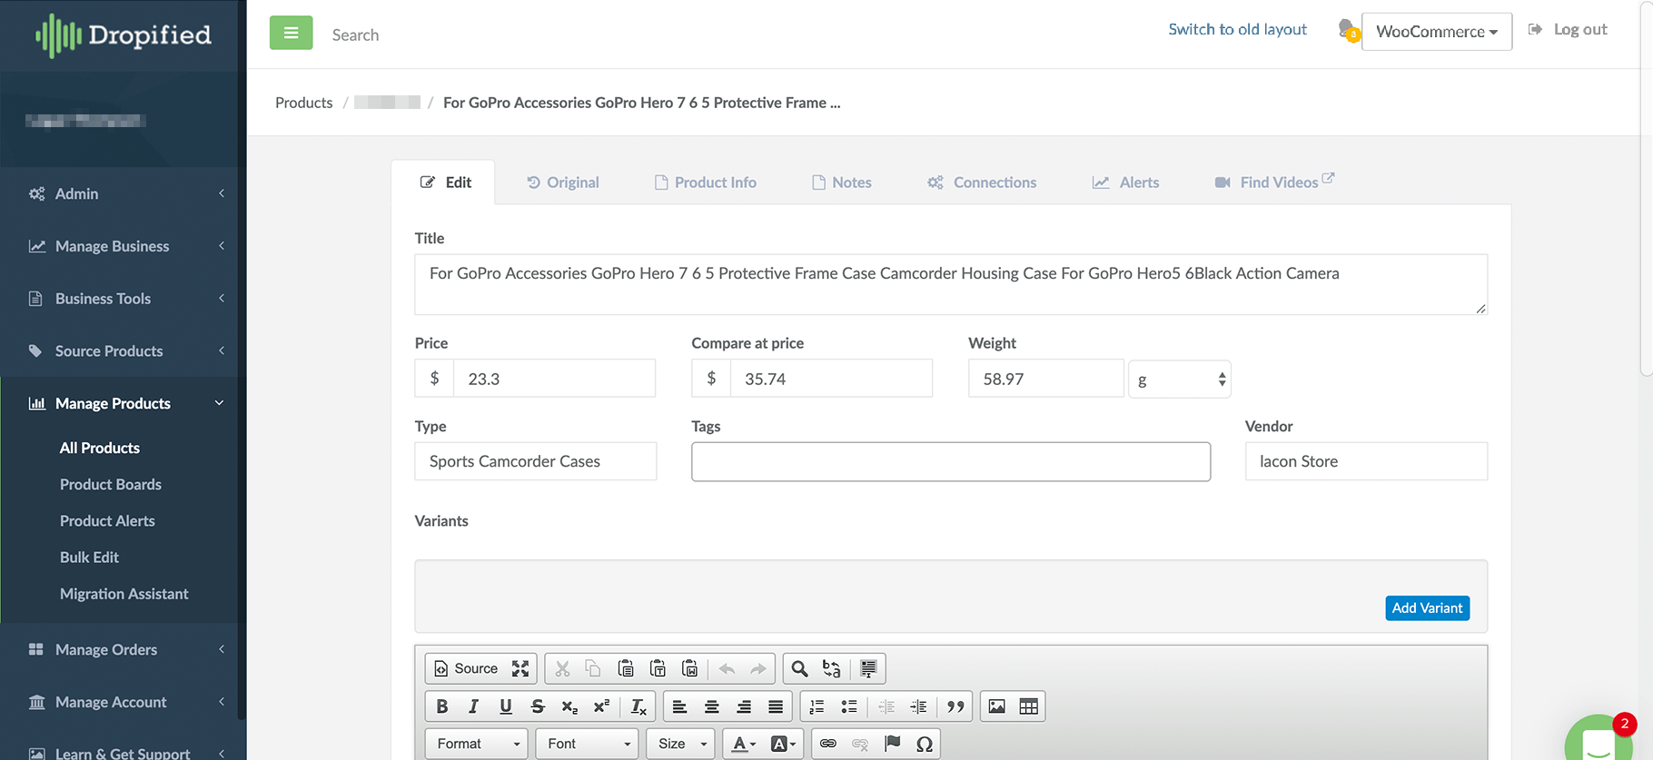1653x760 pixels.
Task: Click the Paste icon in editor toolbar
Action: pyautogui.click(x=626, y=669)
